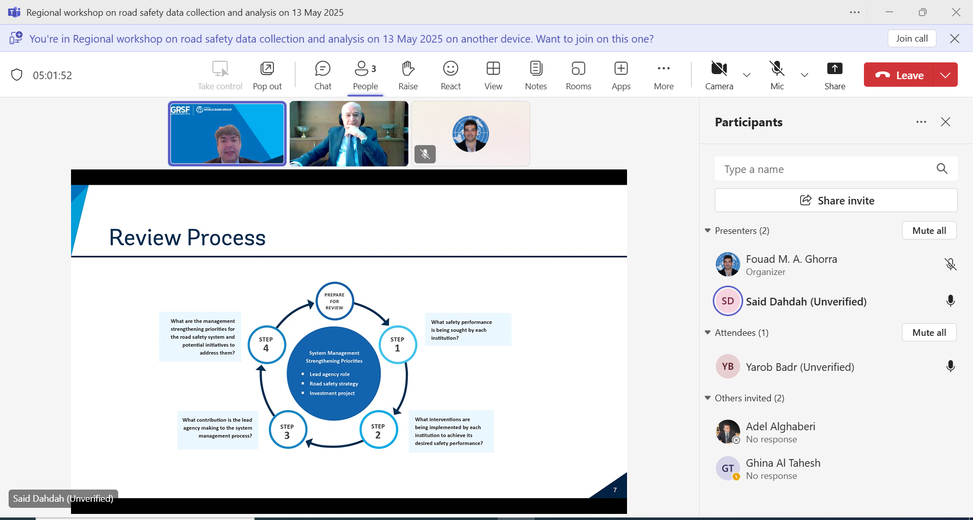Collapse the Attendees (1) section
The image size is (973, 520).
[708, 332]
